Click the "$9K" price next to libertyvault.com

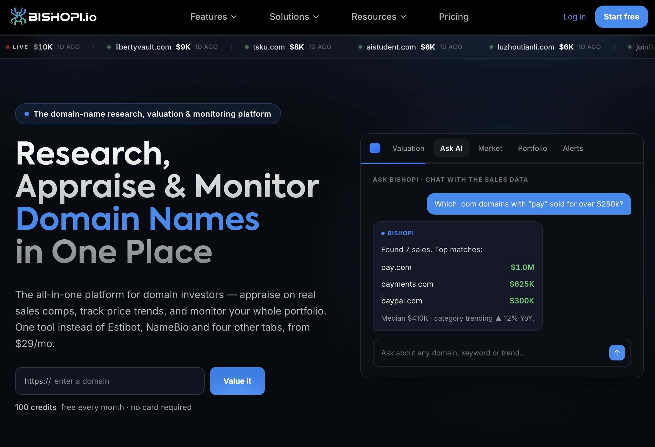click(x=183, y=47)
